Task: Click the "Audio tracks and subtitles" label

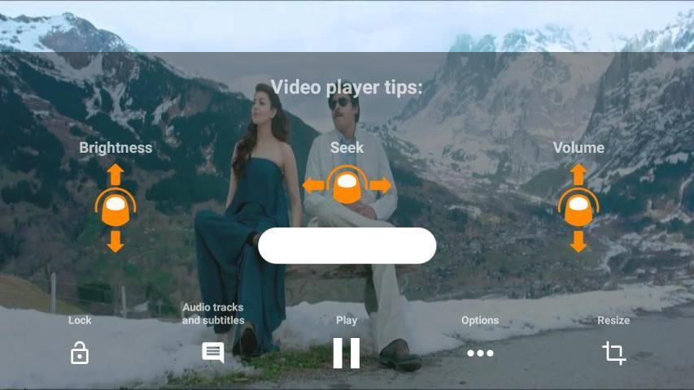Action: pos(213,314)
